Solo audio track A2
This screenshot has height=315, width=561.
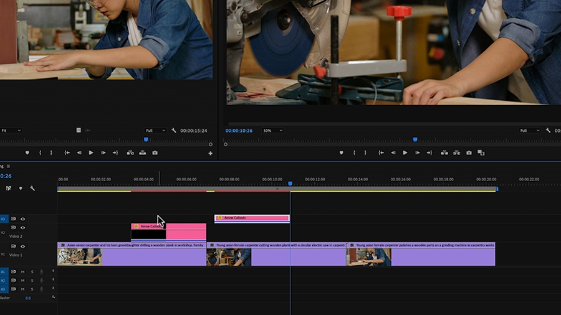click(32, 281)
